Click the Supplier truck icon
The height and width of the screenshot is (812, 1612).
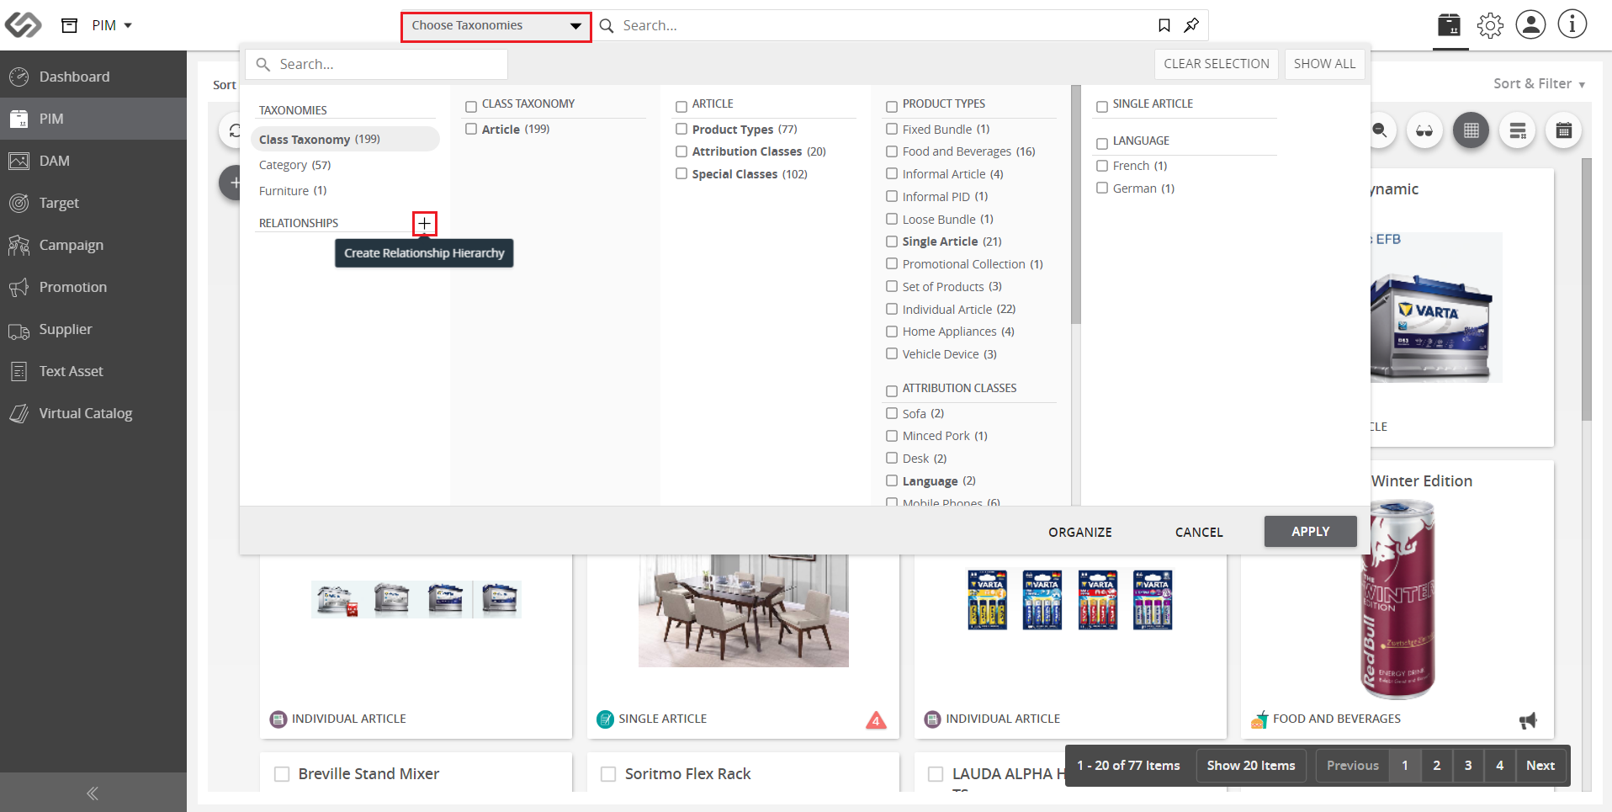(x=19, y=330)
